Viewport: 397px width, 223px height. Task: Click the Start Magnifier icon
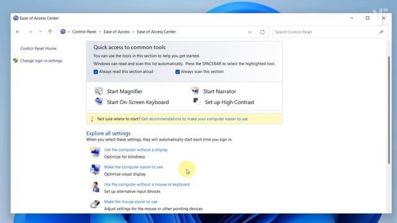99,91
